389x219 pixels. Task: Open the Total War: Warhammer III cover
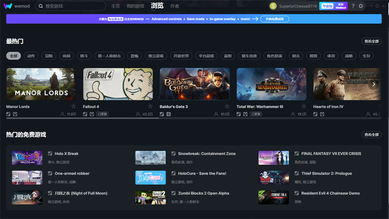click(x=271, y=84)
